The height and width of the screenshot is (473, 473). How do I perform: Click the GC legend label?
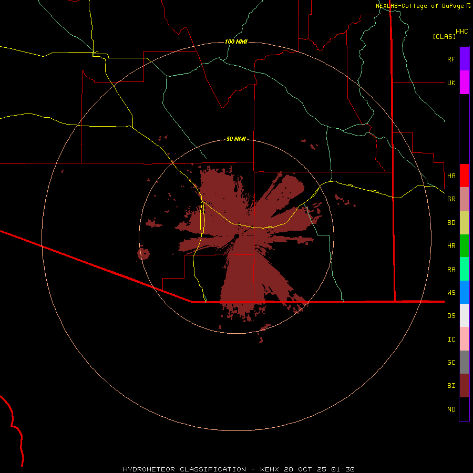(451, 363)
